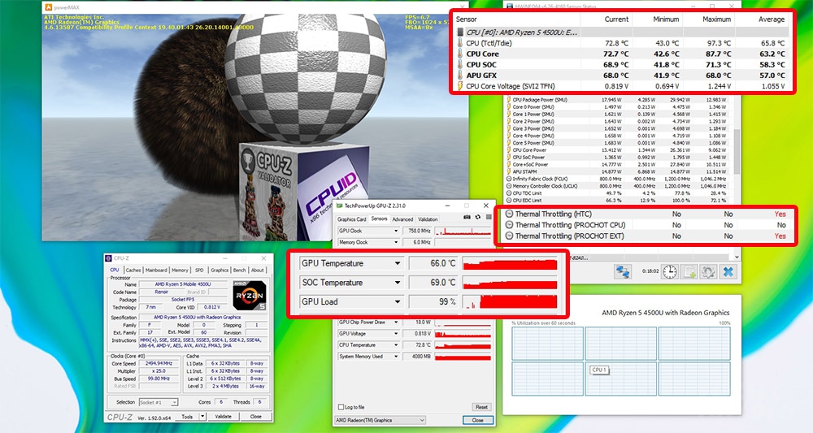Screen dimensions: 813x433
Task: Switch to the Graphics Card tab in GPU-Z
Action: [x=351, y=219]
